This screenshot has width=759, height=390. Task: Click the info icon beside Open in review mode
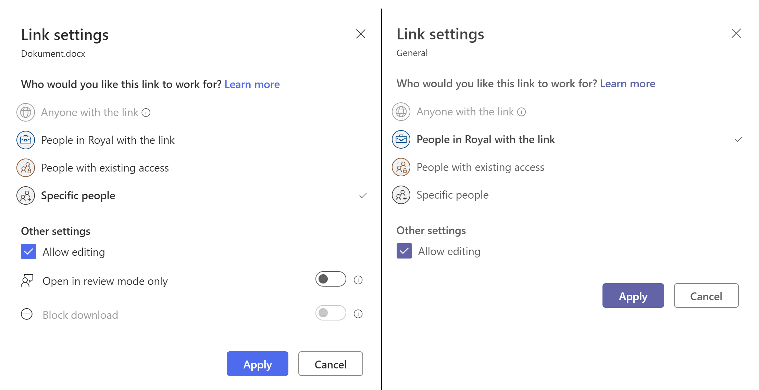pyautogui.click(x=358, y=280)
